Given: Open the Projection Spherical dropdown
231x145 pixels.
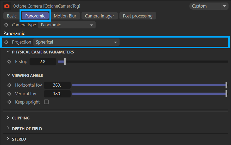Looking at the screenshot, I should point(76,42).
